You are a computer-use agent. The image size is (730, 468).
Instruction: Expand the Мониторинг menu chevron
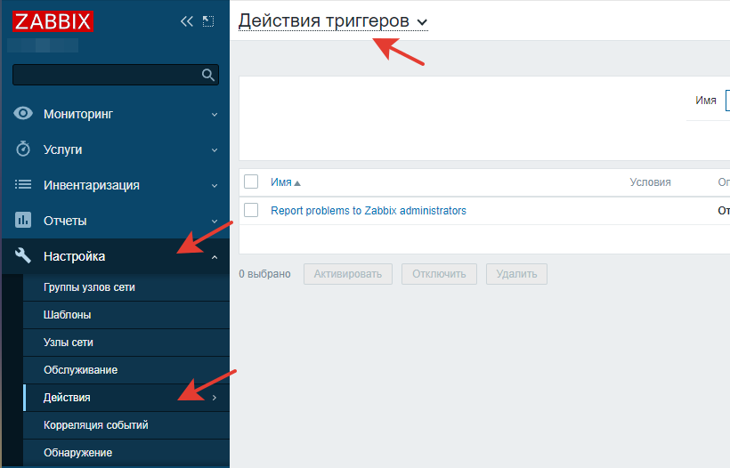click(x=215, y=115)
